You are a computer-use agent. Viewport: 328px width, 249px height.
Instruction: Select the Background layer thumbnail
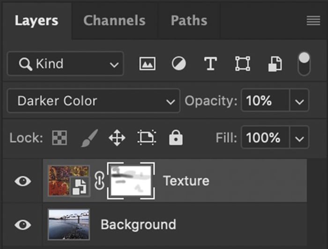(69, 225)
